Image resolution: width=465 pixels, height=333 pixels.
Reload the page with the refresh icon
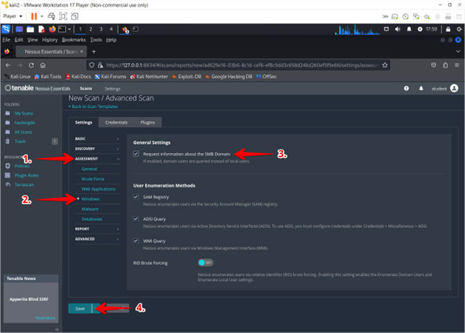click(31, 65)
